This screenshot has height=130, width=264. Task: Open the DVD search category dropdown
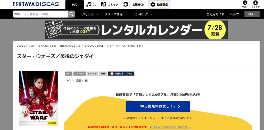pyautogui.click(x=20, y=14)
